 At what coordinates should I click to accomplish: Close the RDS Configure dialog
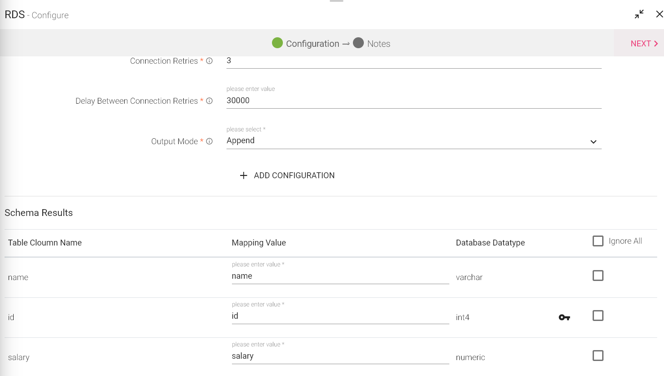(x=659, y=14)
